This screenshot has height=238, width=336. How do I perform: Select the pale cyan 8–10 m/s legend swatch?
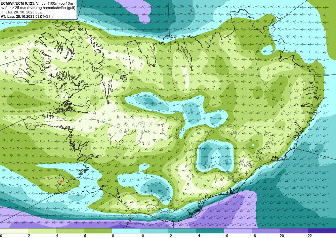pyautogui.click(x=126, y=231)
